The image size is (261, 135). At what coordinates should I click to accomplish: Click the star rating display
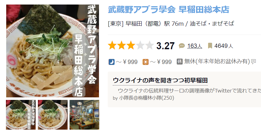[131, 46]
